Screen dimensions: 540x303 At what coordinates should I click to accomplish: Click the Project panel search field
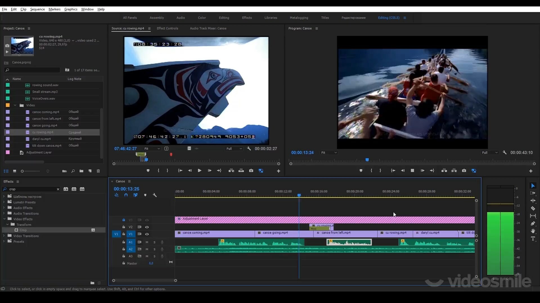(32, 70)
